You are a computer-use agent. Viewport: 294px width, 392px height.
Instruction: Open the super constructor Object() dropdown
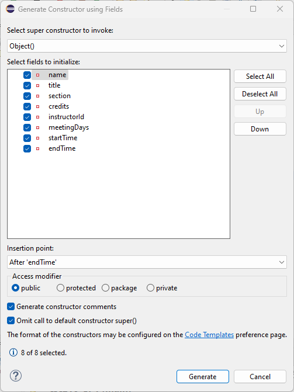point(147,46)
